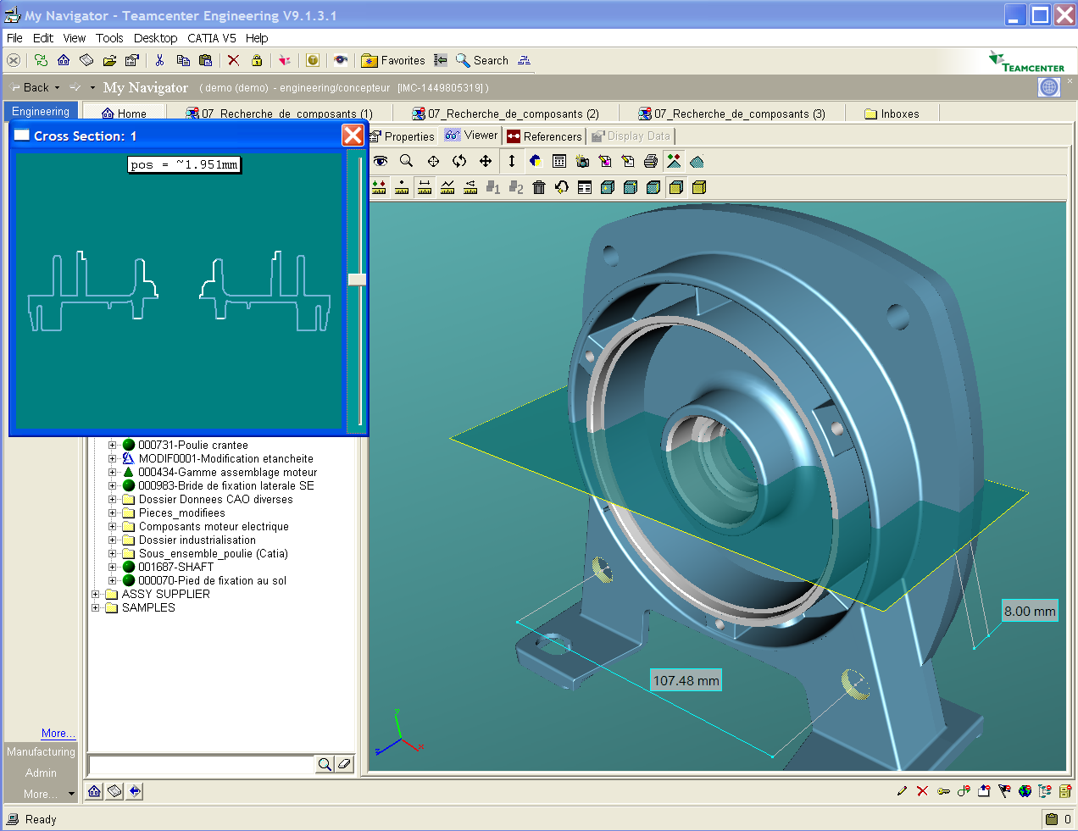Toggle the highlighted yellow cube section option
Image resolution: width=1078 pixels, height=831 pixels.
click(x=676, y=187)
